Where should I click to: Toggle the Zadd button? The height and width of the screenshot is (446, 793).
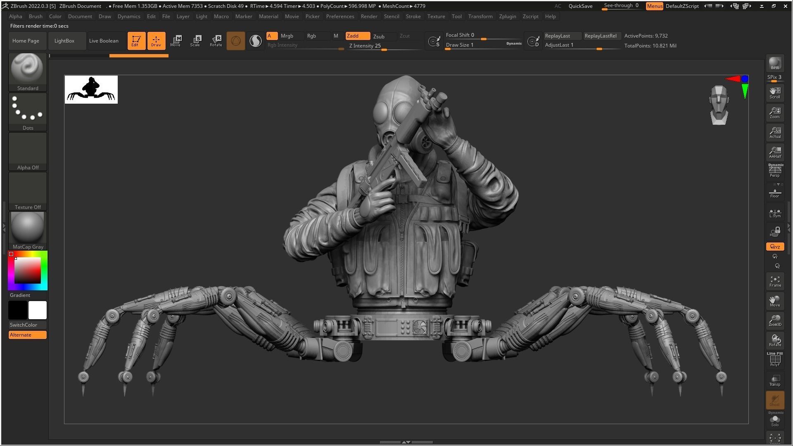358,36
